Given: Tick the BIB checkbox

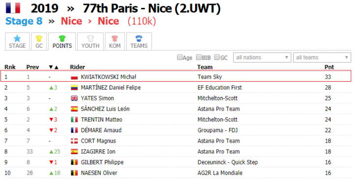Looking at the screenshot, I should click(x=199, y=58).
